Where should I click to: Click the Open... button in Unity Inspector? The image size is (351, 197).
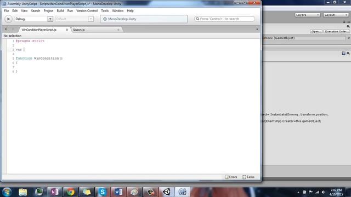316,32
